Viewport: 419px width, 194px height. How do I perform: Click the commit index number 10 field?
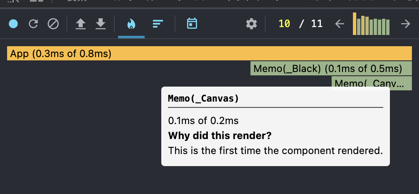click(x=284, y=24)
